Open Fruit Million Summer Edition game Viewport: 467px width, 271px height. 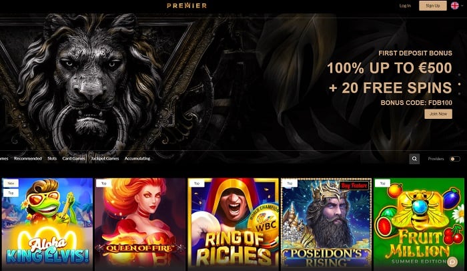(419, 224)
